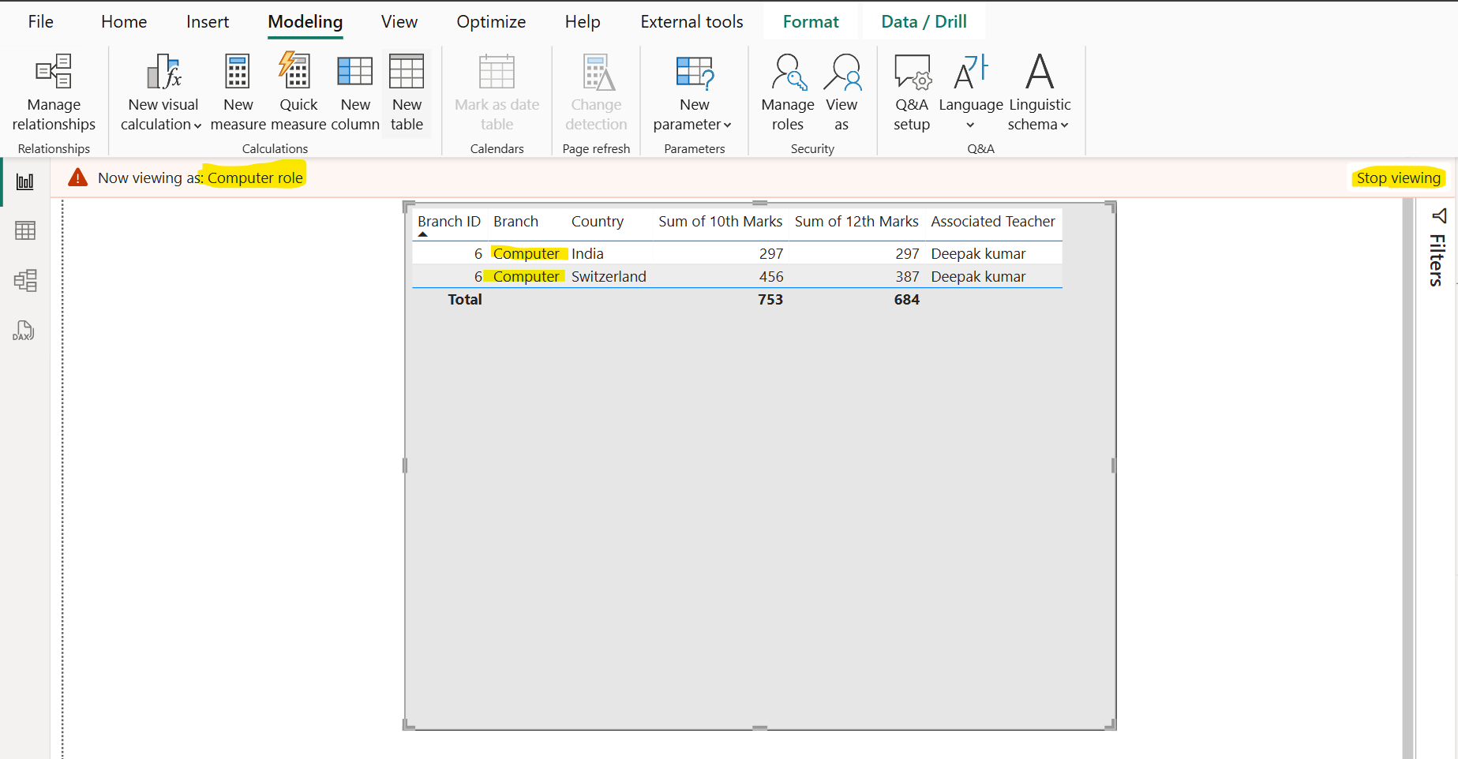Open the Model view from the sidebar
This screenshot has height=759, width=1458.
coord(24,280)
